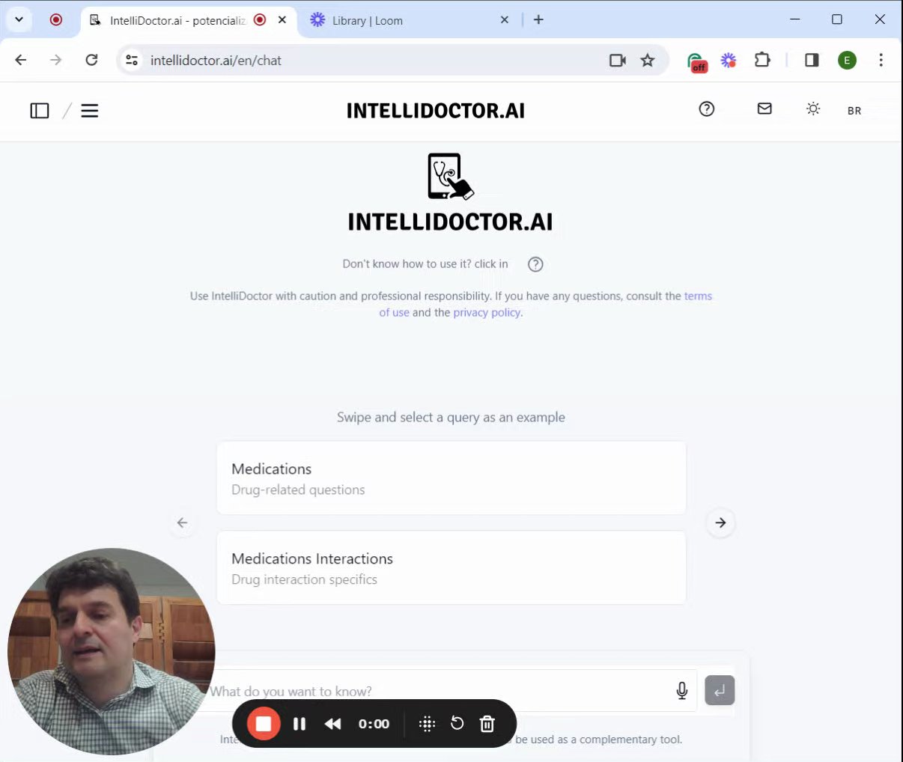Close the IntelliDoctor.ai tab
Screen dimensions: 903x762
[x=282, y=19]
